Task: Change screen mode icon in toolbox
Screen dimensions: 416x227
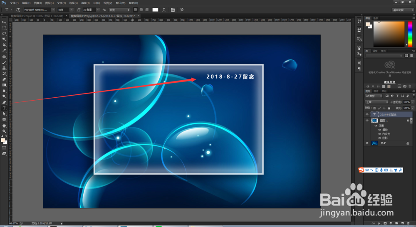Action: click(x=4, y=153)
